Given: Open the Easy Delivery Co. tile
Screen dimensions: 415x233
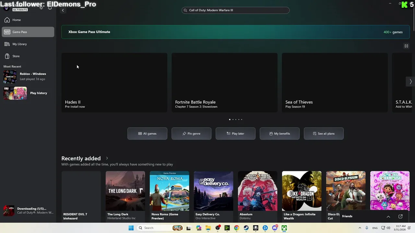Looking at the screenshot, I should coord(213,196).
